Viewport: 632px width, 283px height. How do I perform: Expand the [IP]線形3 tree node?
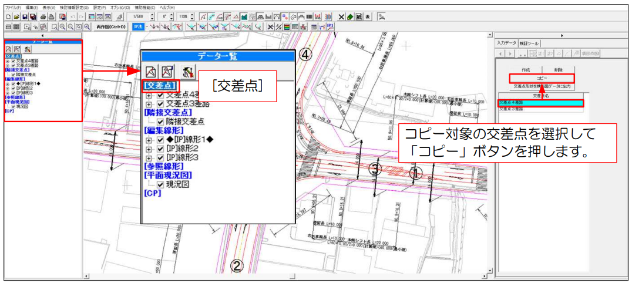click(x=149, y=157)
